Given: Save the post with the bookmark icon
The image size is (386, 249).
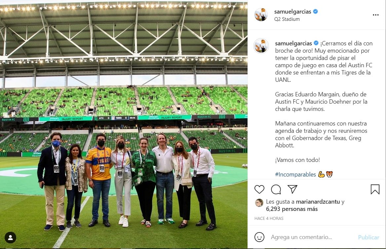Looking at the screenshot, I should [375, 189].
